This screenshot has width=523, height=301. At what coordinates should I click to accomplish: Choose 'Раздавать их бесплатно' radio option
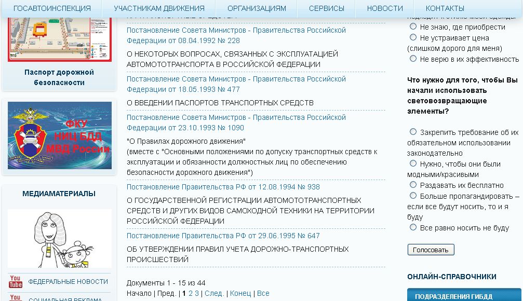413,185
